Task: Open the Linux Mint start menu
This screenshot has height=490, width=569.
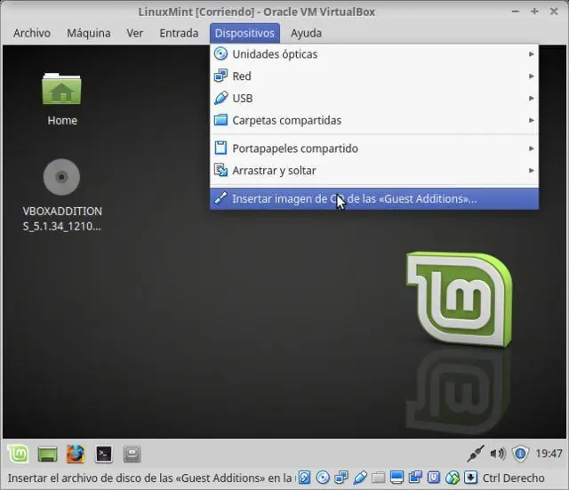Action: pos(18,454)
